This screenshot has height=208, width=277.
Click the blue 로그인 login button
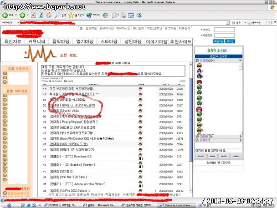click(230, 41)
